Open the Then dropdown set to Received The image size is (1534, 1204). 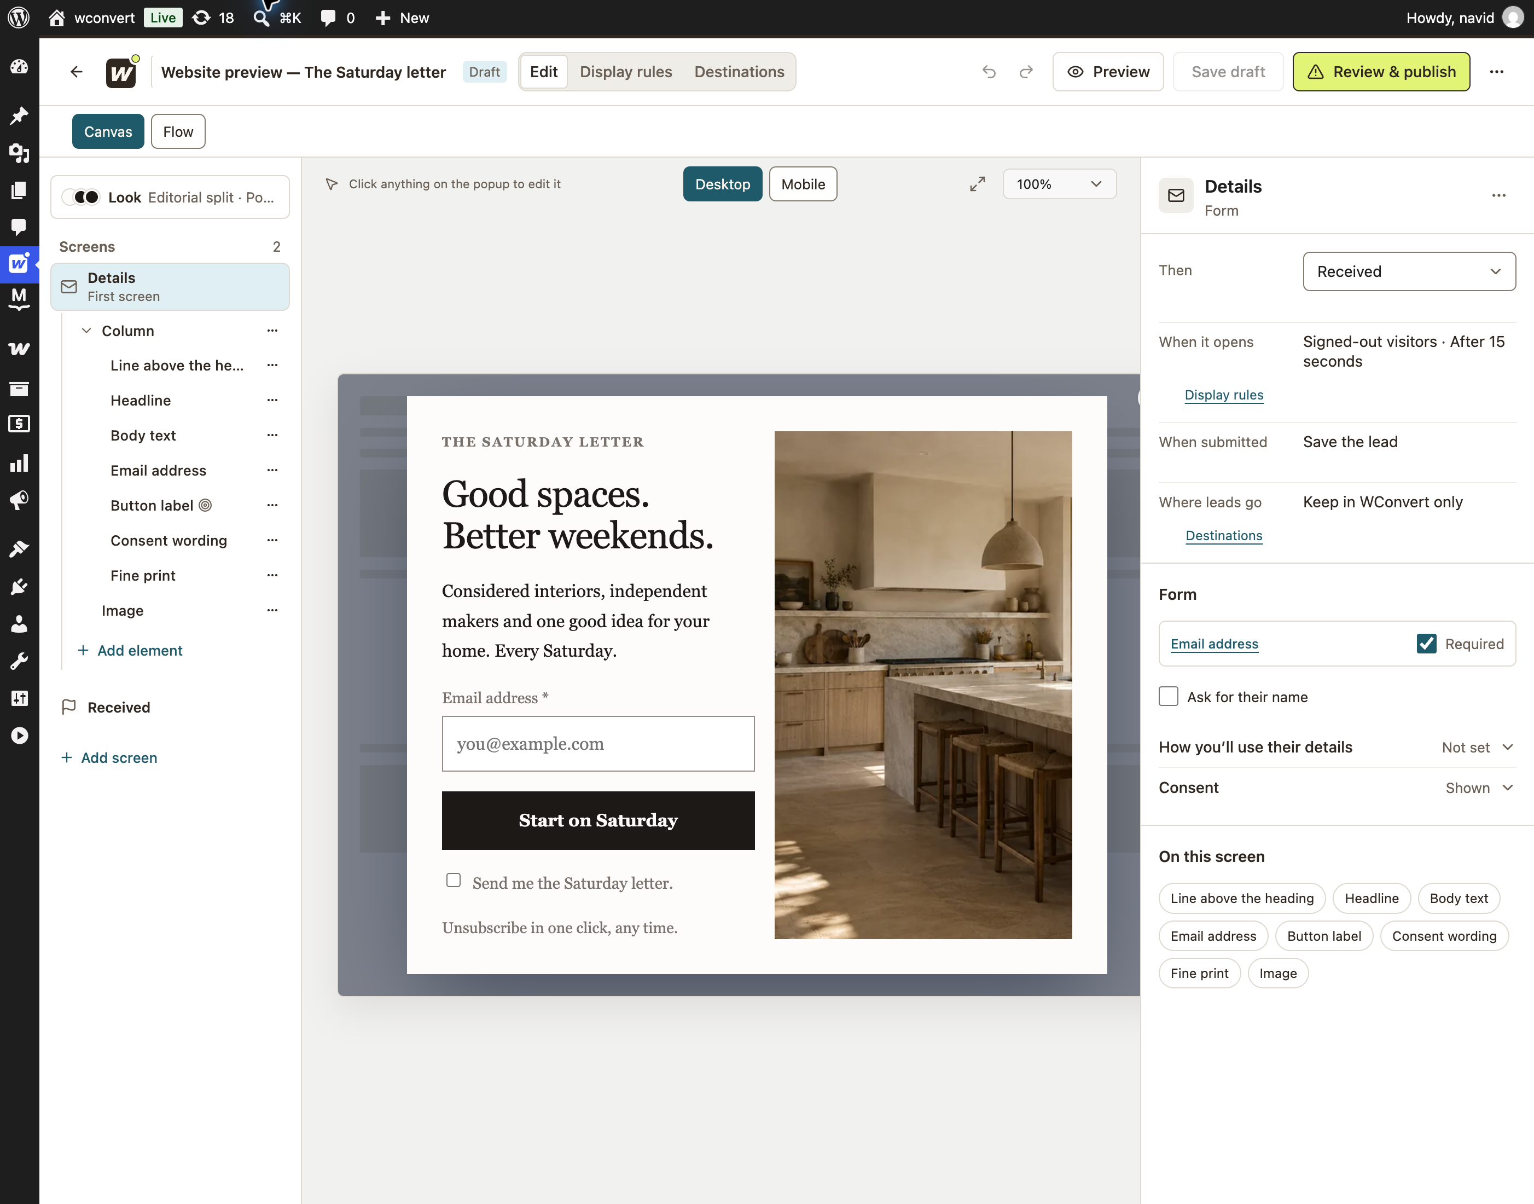tap(1409, 271)
